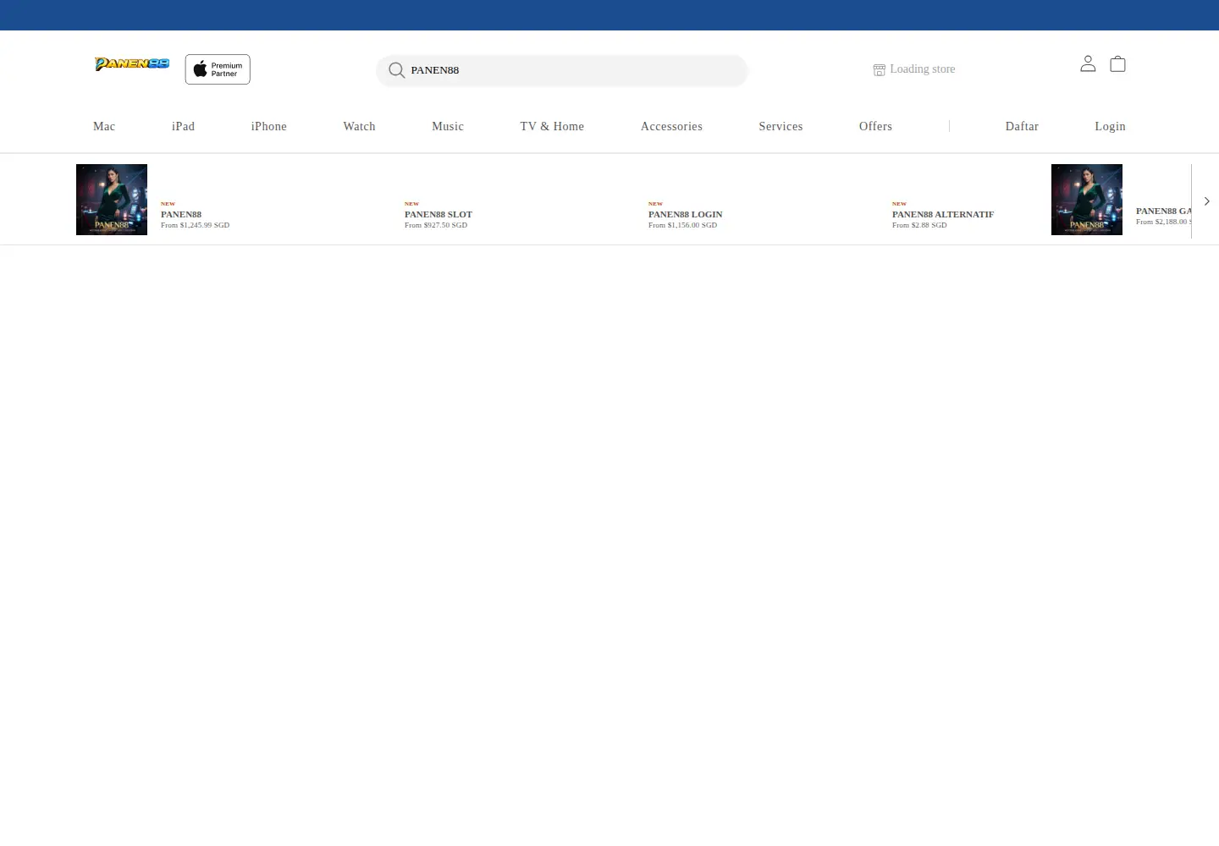
Task: Click the Login link
Action: (x=1110, y=126)
